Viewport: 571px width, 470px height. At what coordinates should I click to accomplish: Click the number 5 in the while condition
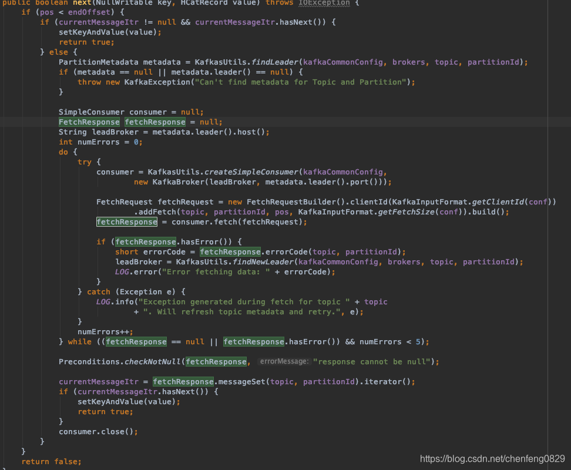(x=418, y=341)
